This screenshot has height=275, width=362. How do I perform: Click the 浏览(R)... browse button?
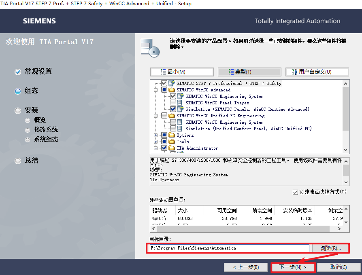click(x=330, y=248)
